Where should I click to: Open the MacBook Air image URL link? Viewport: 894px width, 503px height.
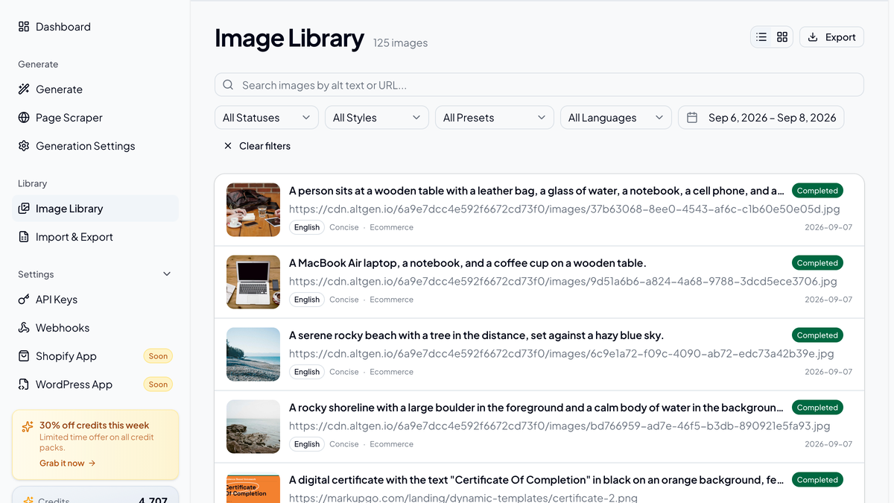563,282
